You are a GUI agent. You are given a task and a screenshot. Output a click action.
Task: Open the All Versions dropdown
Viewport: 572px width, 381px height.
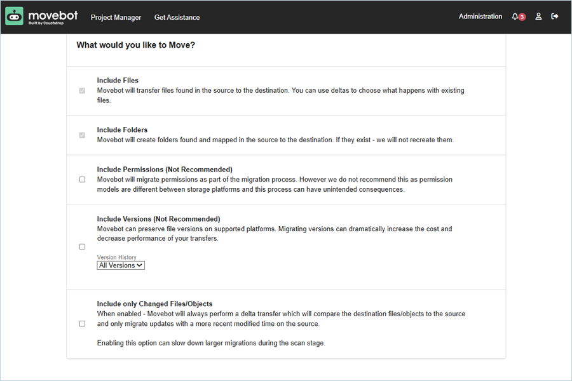(121, 265)
